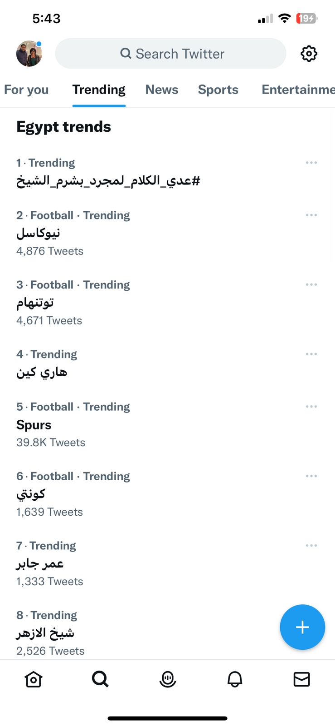Open the number 1 trending hashtag
This screenshot has height=727, width=335.
pyautogui.click(x=108, y=181)
